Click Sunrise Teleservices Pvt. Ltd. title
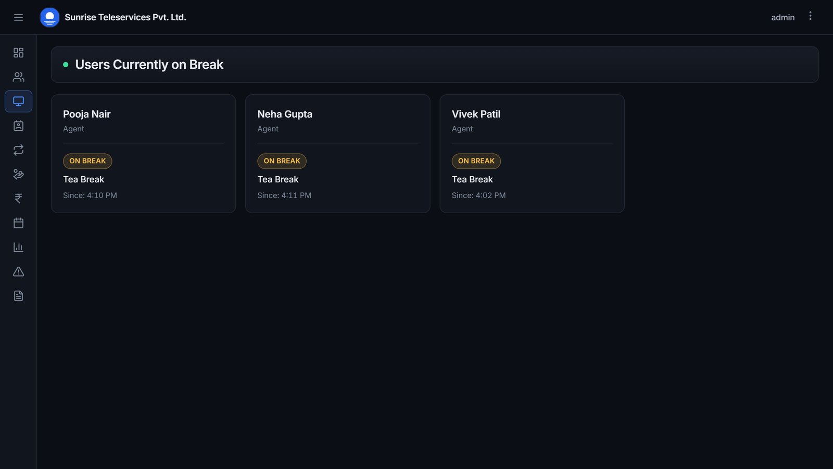Image resolution: width=833 pixels, height=469 pixels. pyautogui.click(x=125, y=17)
